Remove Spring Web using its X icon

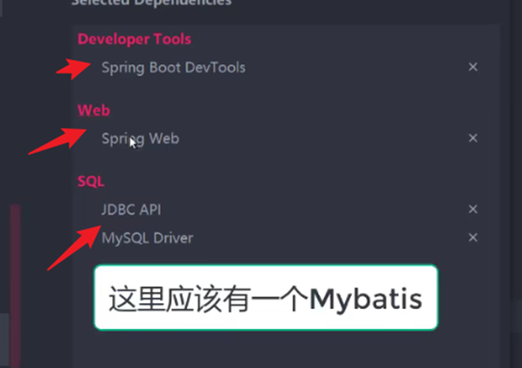tap(473, 138)
